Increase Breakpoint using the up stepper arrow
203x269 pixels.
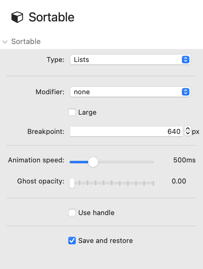tap(187, 129)
